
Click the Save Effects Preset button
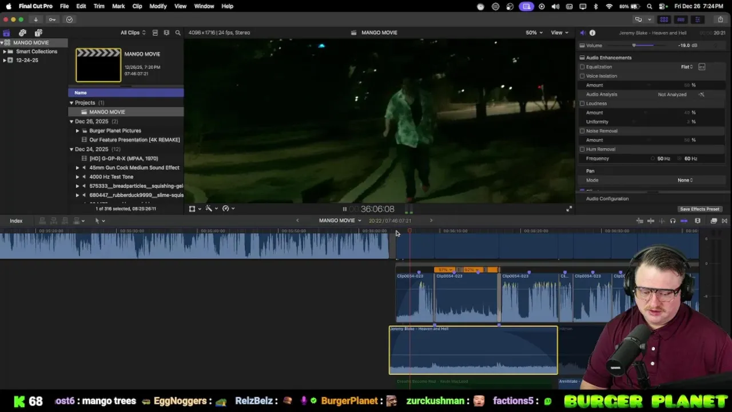click(x=699, y=209)
